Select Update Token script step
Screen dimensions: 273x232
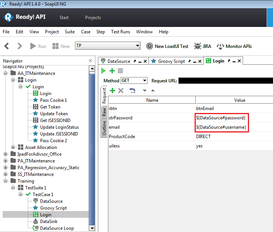(x=54, y=114)
